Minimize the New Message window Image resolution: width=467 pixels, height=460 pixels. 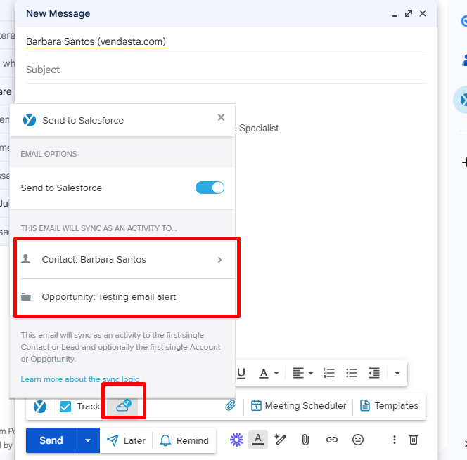395,14
